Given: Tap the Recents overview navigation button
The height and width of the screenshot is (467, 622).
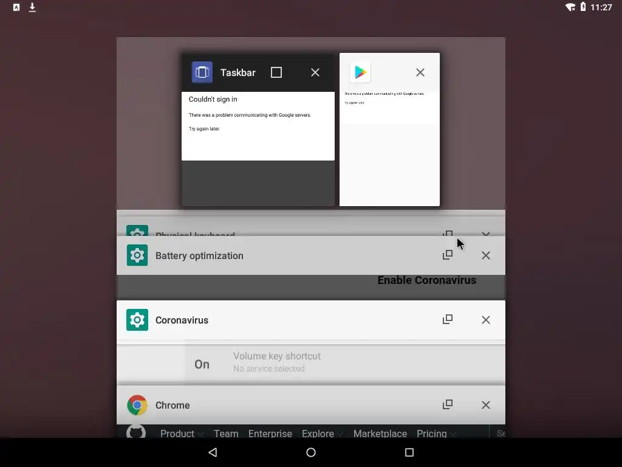Looking at the screenshot, I should click(409, 452).
